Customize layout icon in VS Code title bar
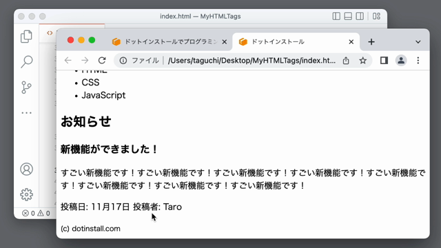 click(376, 17)
